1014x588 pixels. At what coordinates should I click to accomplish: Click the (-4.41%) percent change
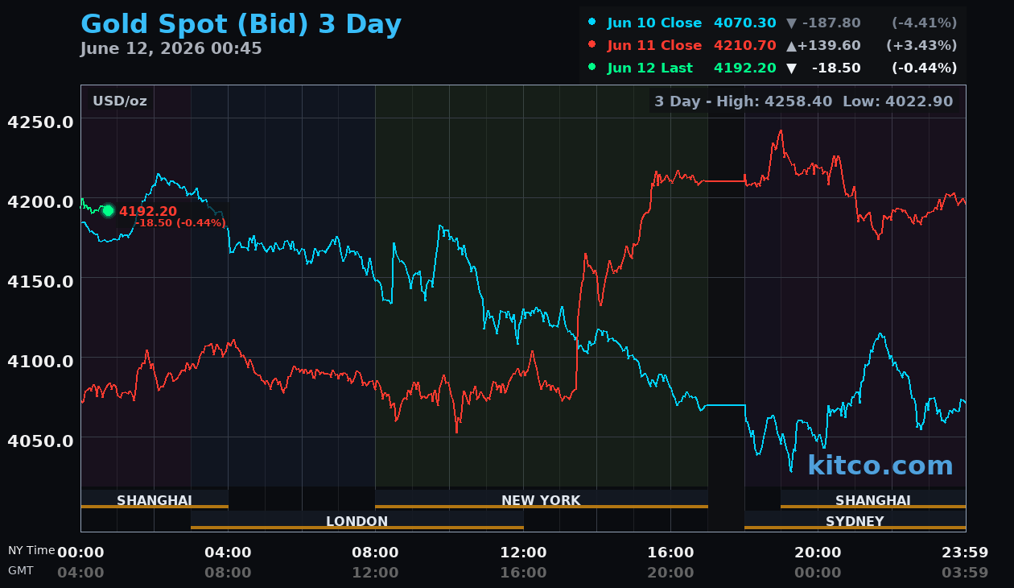pyautogui.click(x=924, y=23)
